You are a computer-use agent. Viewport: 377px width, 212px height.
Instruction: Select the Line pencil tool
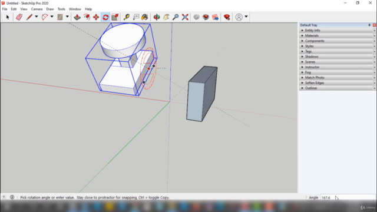[29, 17]
